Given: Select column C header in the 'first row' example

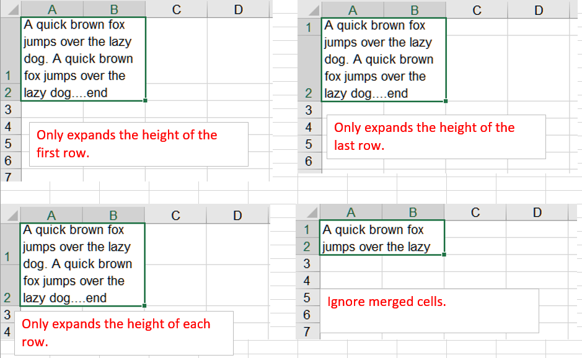Looking at the screenshot, I should tap(177, 9).
